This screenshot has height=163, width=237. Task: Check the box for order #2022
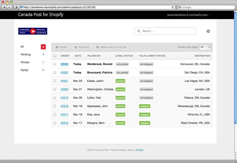(55, 72)
